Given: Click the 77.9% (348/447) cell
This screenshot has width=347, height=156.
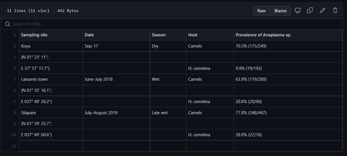Looking at the screenshot, I should (x=288, y=113).
